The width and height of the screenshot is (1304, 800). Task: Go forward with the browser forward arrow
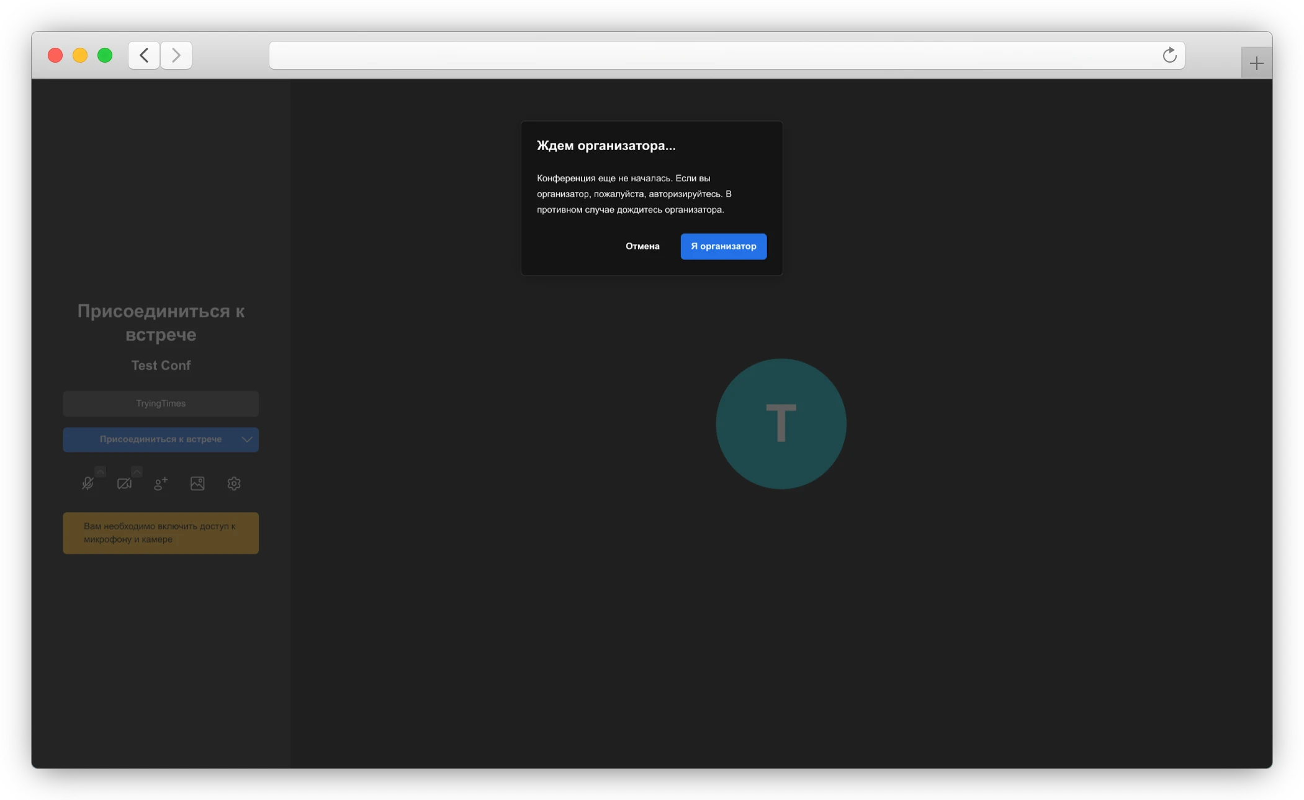(176, 55)
